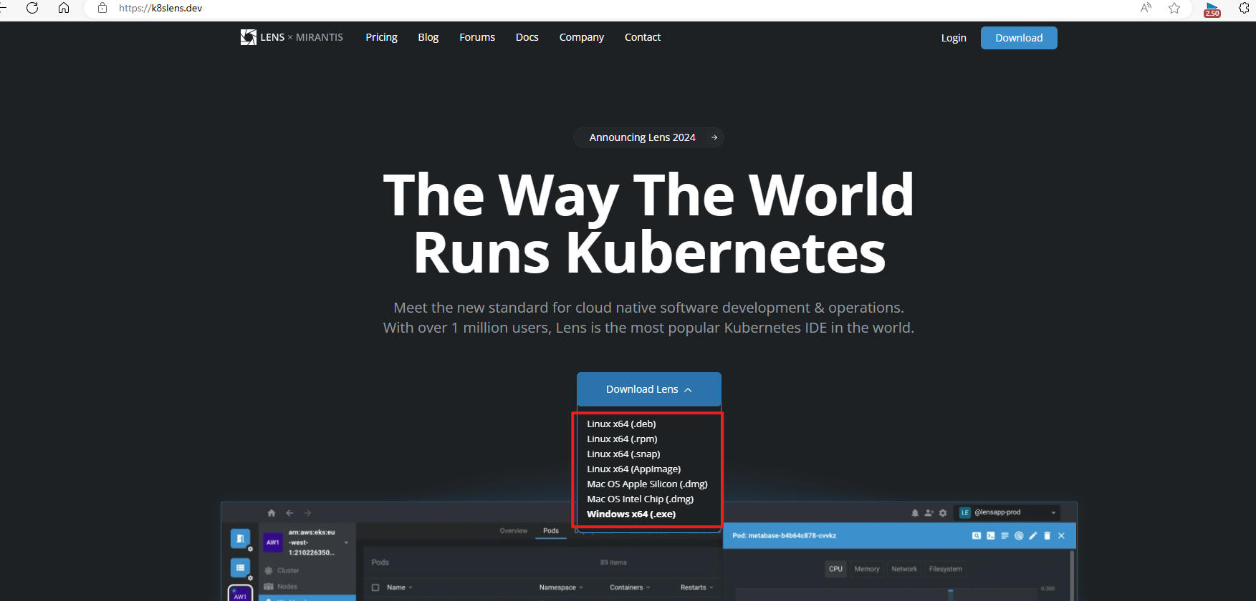Click the add user icon in Lens preview
Screen dimensions: 1256x601
pos(929,513)
